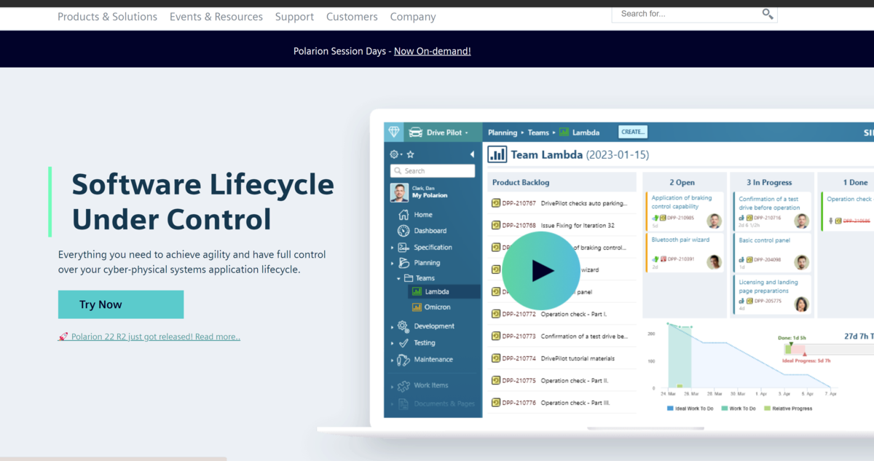Viewport: 874px width, 461px height.
Task: Play the Polarion demo video
Action: point(541,271)
